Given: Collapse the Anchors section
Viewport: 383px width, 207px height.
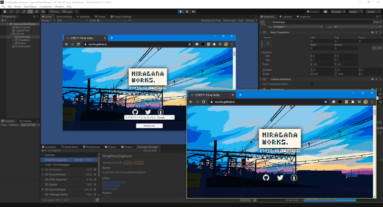Looking at the screenshot, I should tap(261, 52).
